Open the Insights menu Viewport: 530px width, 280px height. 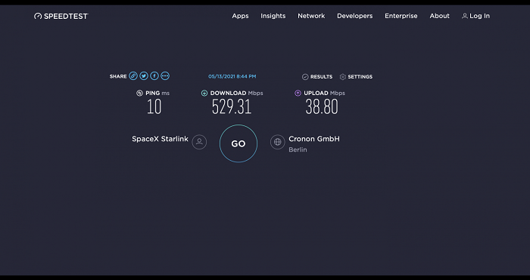coord(273,16)
